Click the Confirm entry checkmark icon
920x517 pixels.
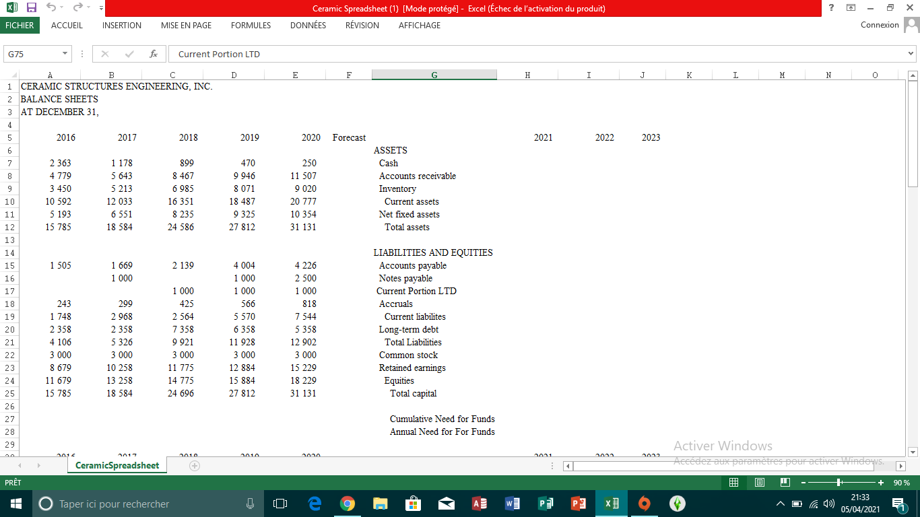pos(129,54)
